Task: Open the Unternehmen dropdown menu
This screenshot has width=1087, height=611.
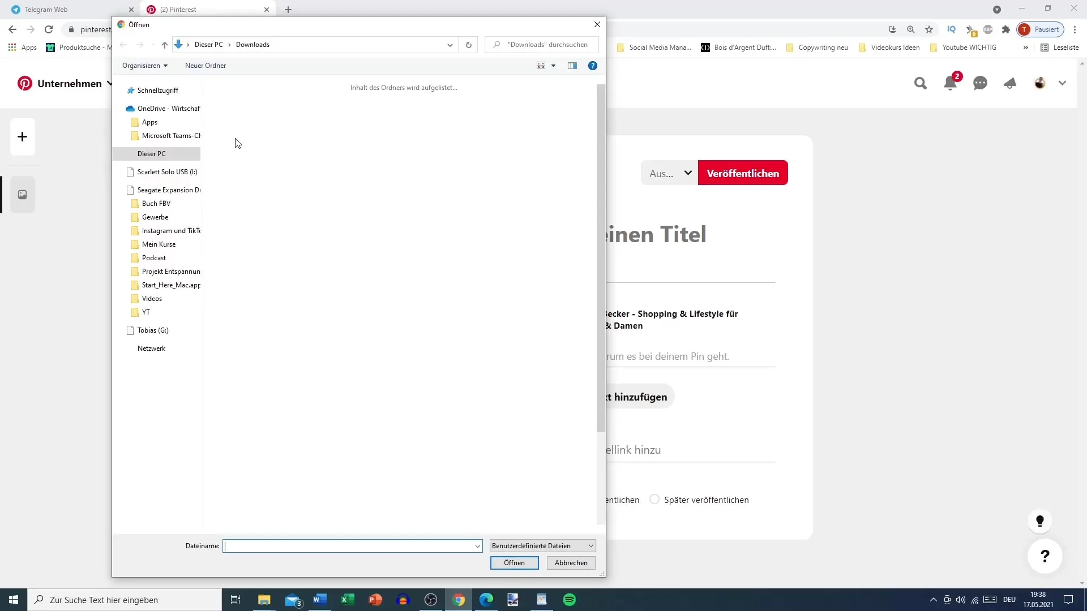Action: pos(75,84)
